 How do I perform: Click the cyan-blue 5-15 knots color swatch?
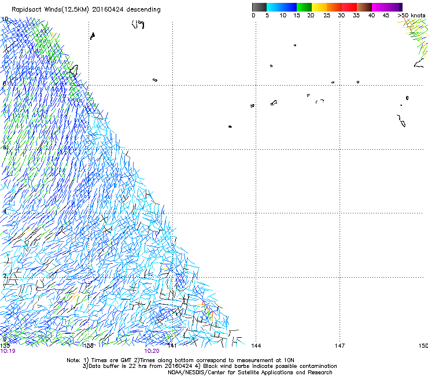click(x=282, y=7)
